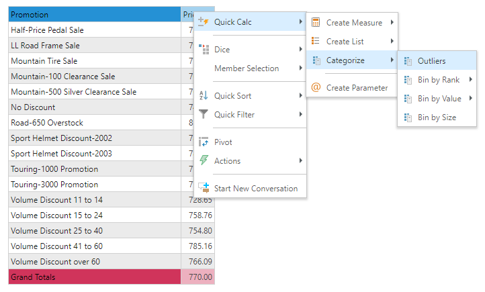The height and width of the screenshot is (292, 485).
Task: Click the Start New Conversation icon
Action: point(204,189)
